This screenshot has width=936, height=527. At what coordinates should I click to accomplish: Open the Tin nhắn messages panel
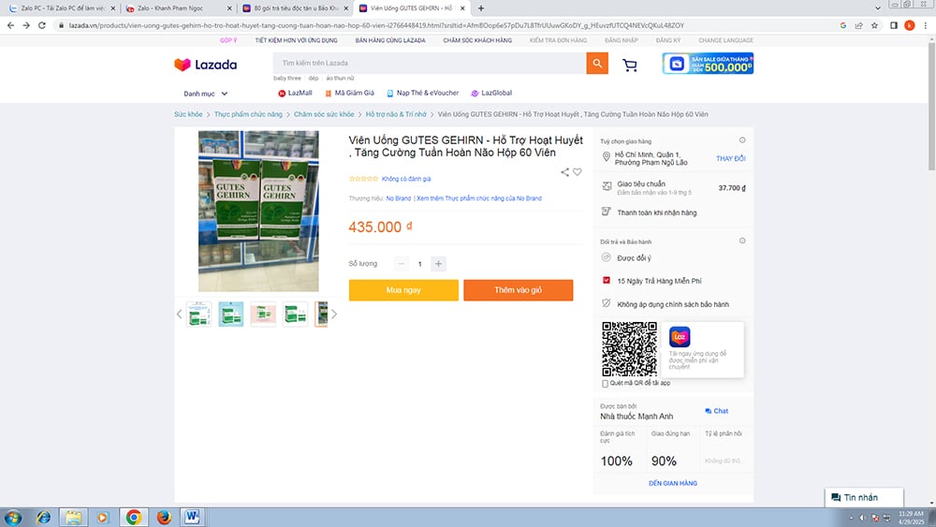pyautogui.click(x=864, y=497)
